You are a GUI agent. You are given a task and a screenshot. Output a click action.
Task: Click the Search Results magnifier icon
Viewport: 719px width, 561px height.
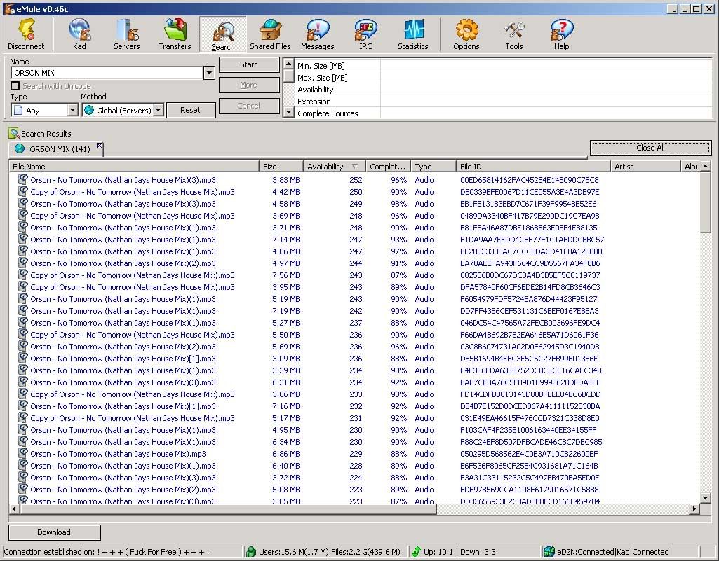(14, 133)
